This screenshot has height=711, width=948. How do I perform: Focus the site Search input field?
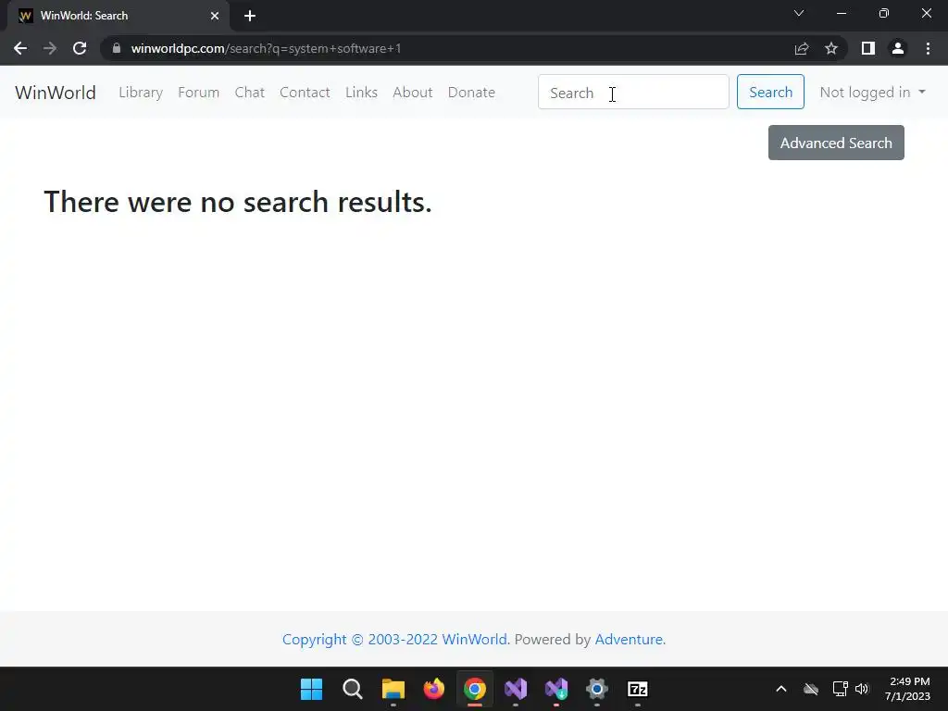(x=633, y=92)
